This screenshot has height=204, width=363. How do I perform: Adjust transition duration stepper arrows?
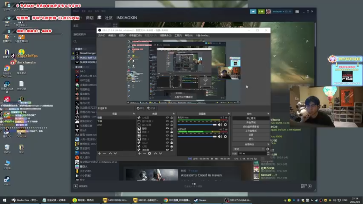268,153
